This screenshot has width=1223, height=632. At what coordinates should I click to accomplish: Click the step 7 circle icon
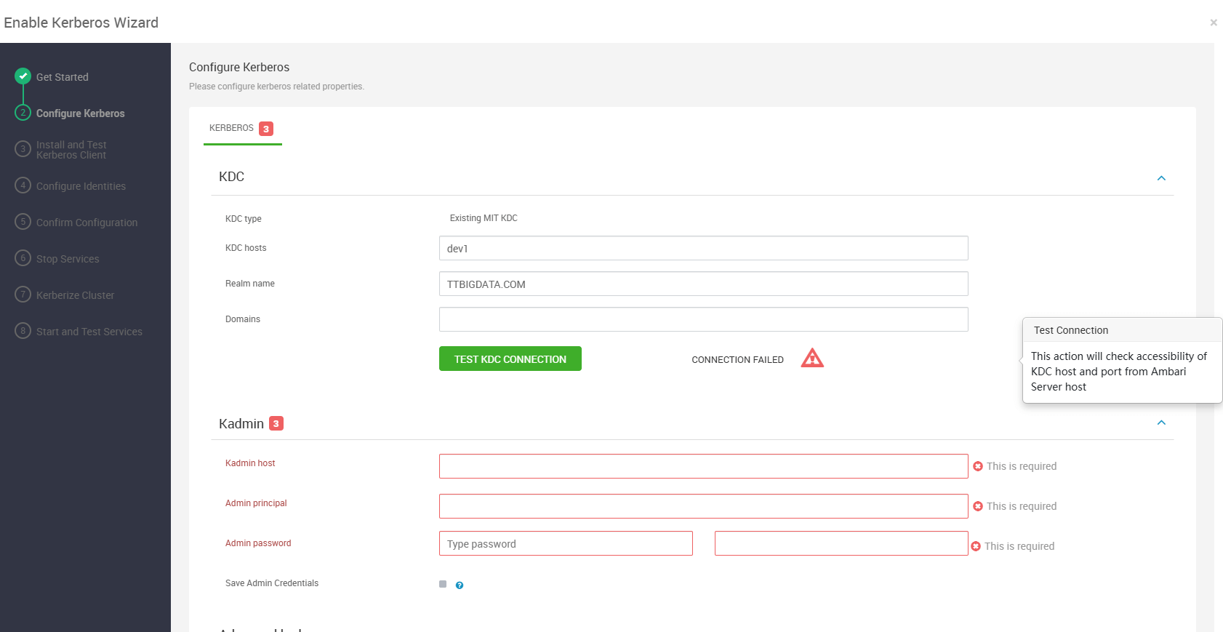23,294
